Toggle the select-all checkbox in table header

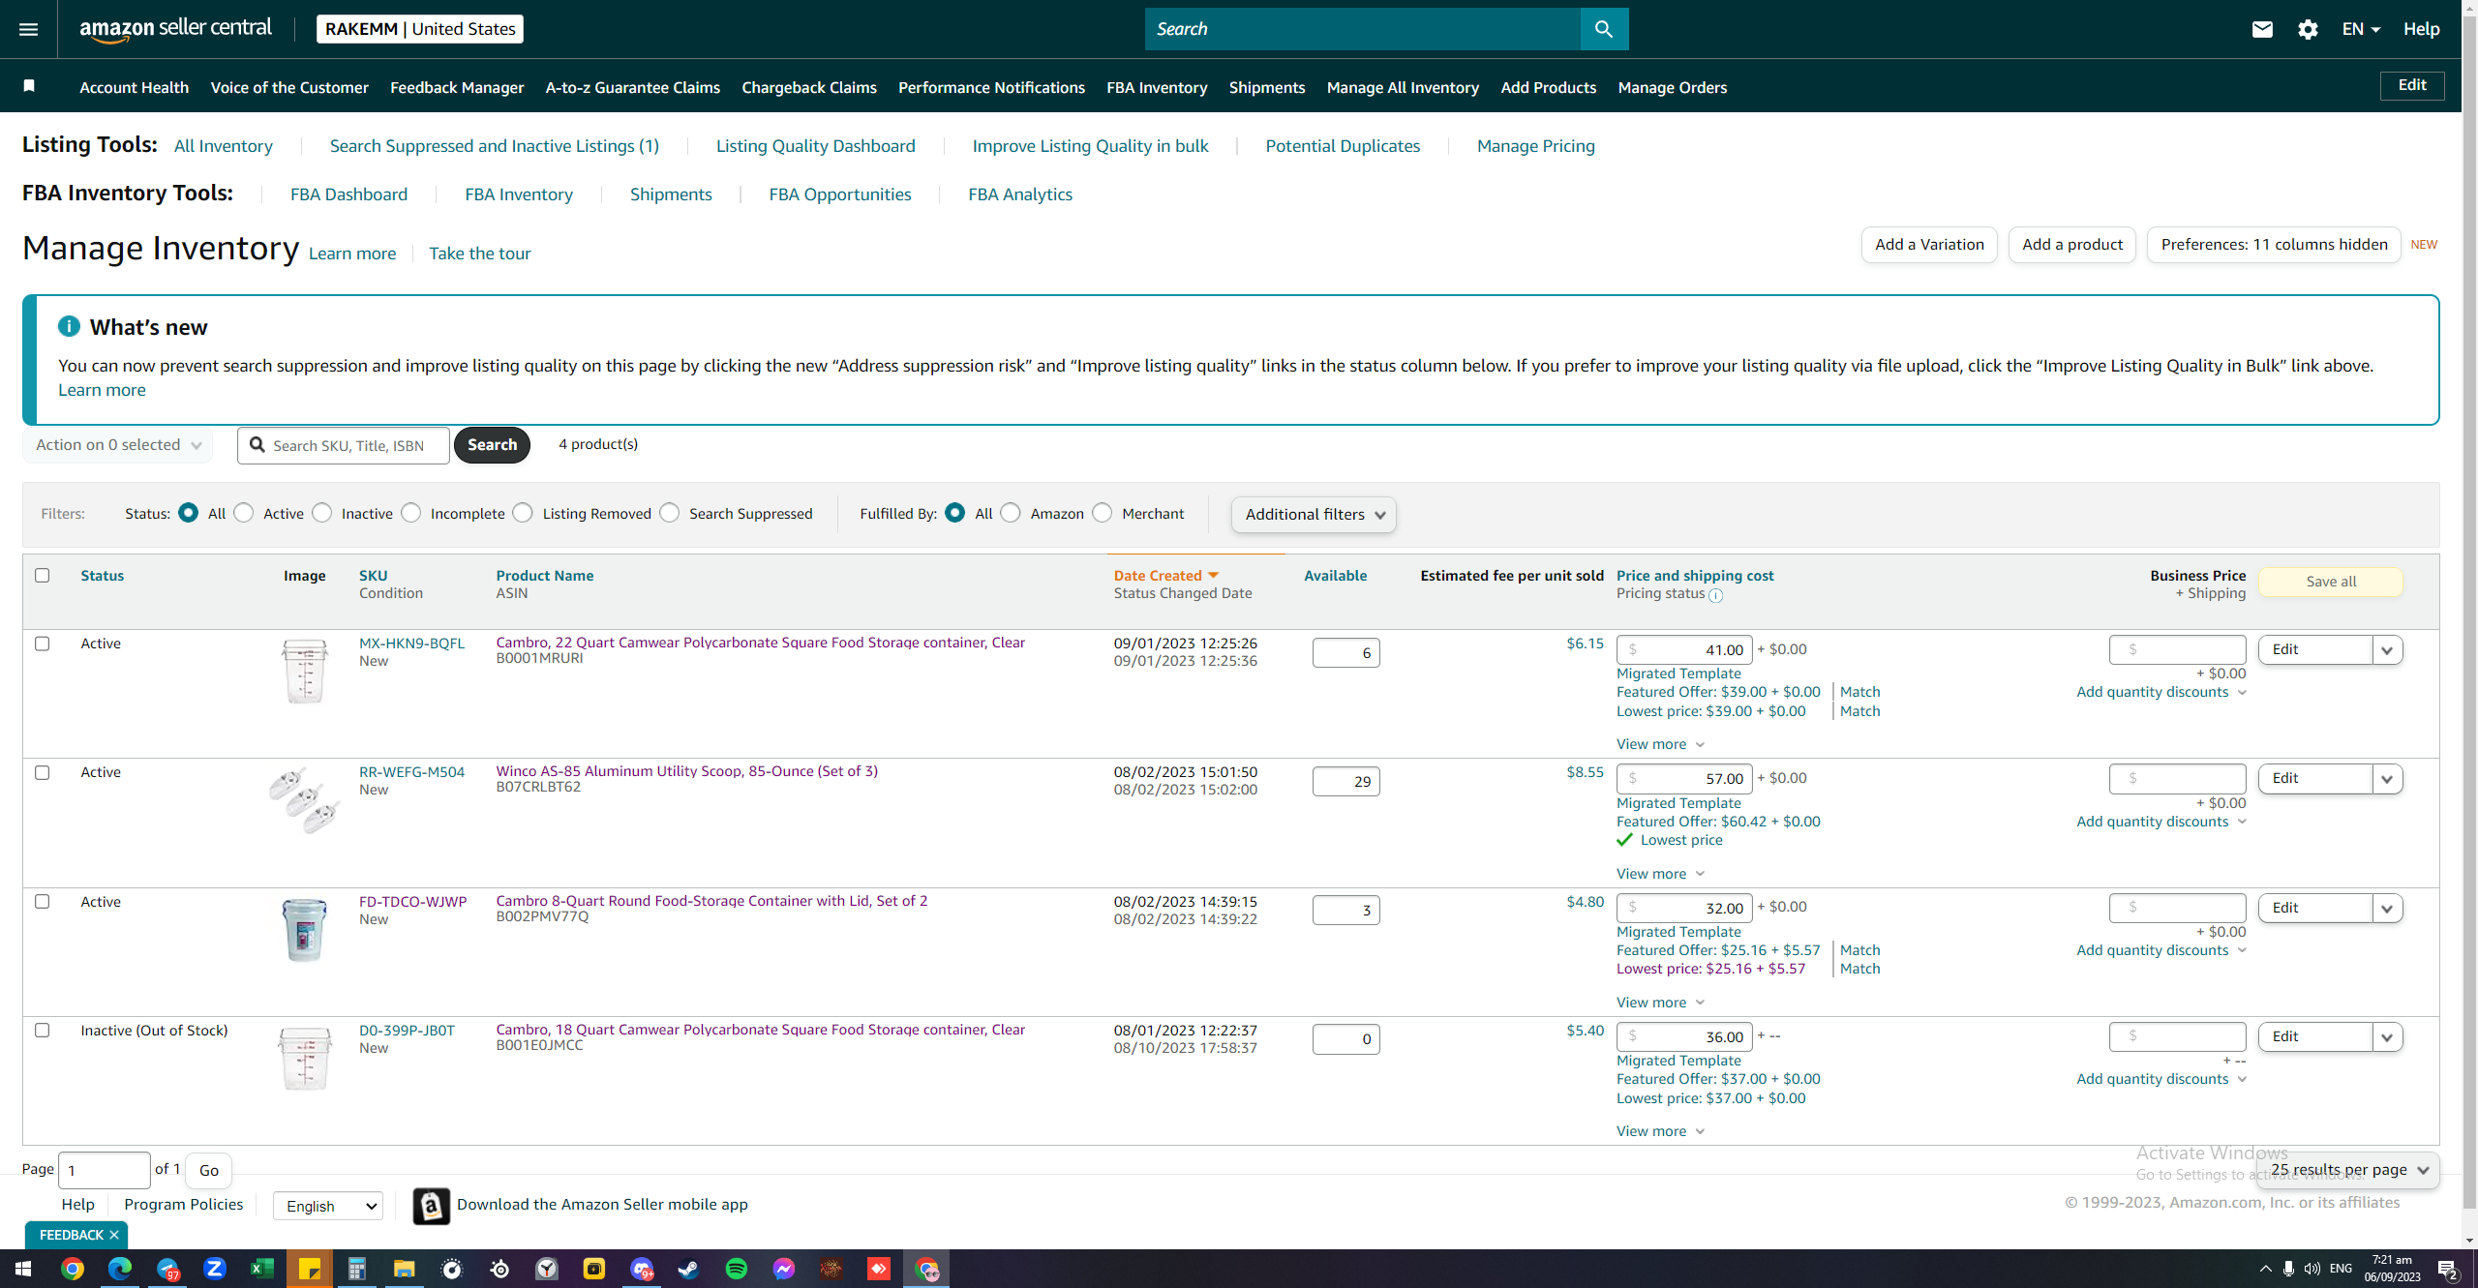point(42,575)
